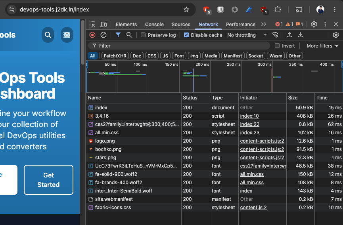Check the Invert filter checkbox
343x225 pixels.
pyautogui.click(x=277, y=46)
